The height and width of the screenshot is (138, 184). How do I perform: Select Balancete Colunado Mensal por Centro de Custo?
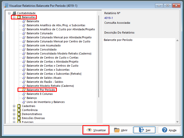point(58,41)
